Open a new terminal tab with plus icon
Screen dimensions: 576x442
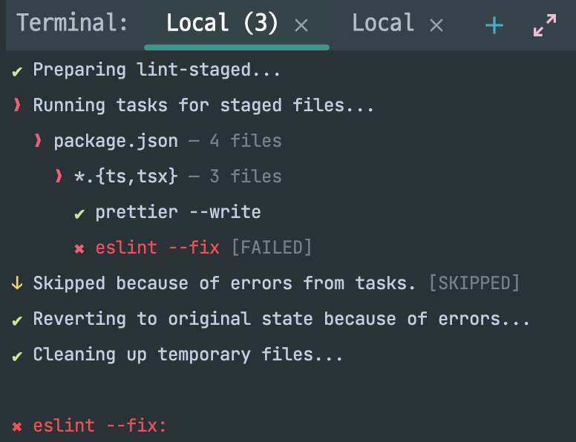[x=494, y=25]
